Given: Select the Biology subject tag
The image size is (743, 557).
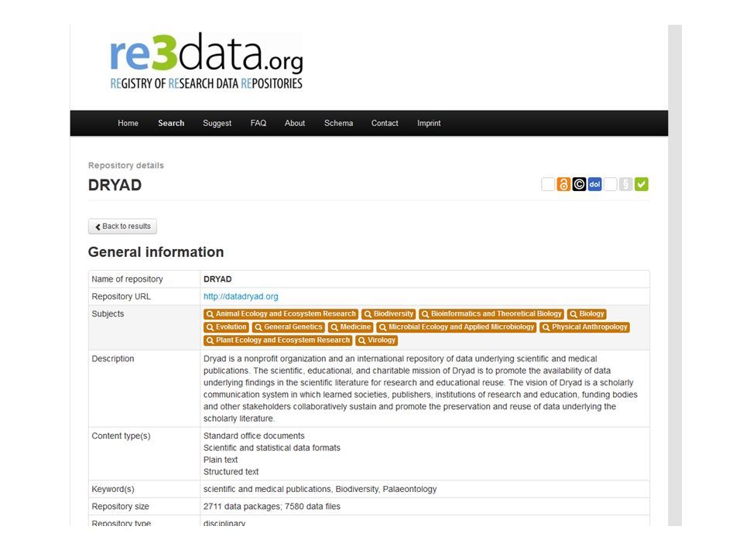Looking at the screenshot, I should [x=587, y=314].
